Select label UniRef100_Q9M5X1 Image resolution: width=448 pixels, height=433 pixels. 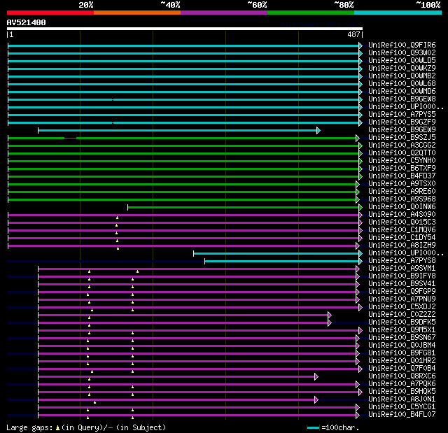click(402, 330)
